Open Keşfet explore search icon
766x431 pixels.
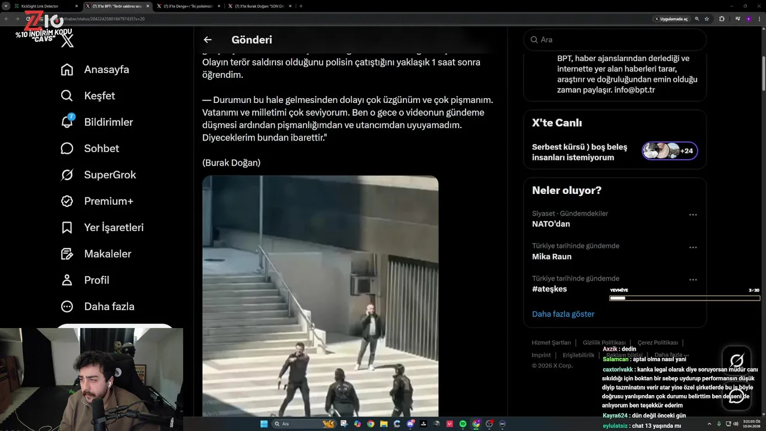[67, 96]
